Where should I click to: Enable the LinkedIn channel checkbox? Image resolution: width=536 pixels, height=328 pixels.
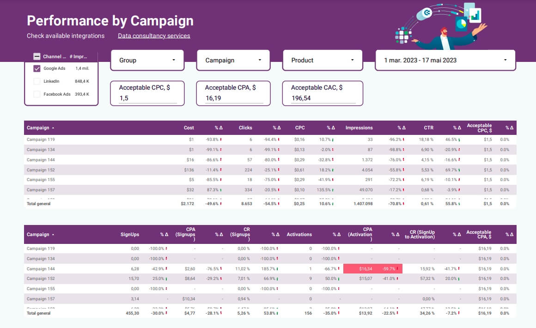pos(37,81)
